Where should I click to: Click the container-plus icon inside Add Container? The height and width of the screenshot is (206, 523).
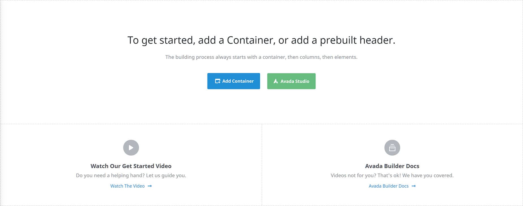pyautogui.click(x=218, y=81)
